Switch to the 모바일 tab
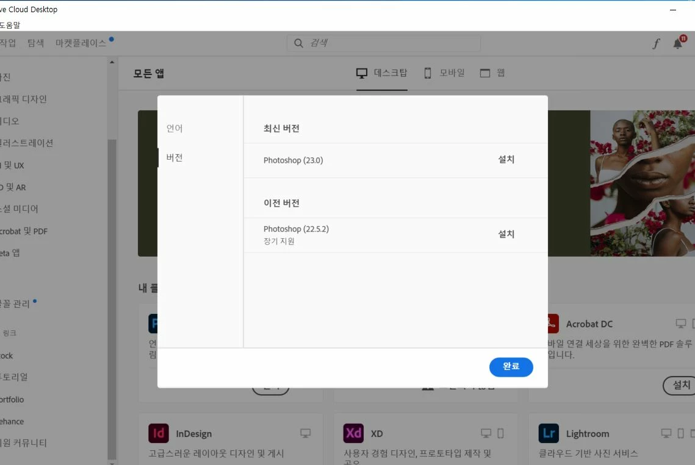 (x=445, y=73)
